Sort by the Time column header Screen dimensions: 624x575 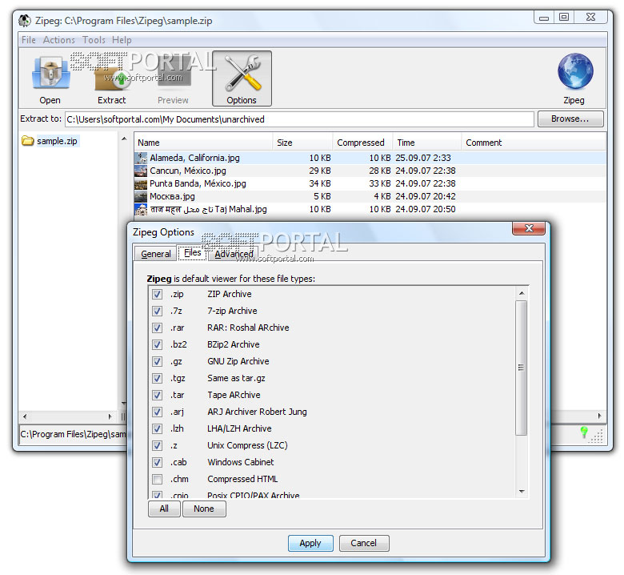click(427, 143)
